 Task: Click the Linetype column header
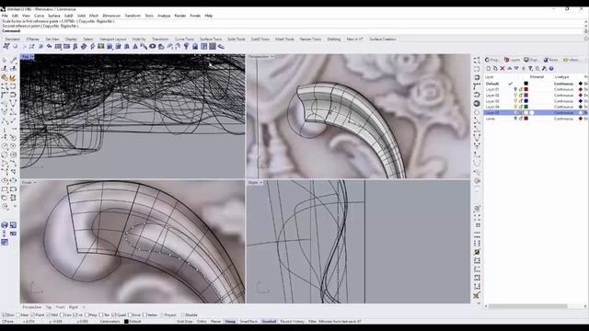coord(562,77)
